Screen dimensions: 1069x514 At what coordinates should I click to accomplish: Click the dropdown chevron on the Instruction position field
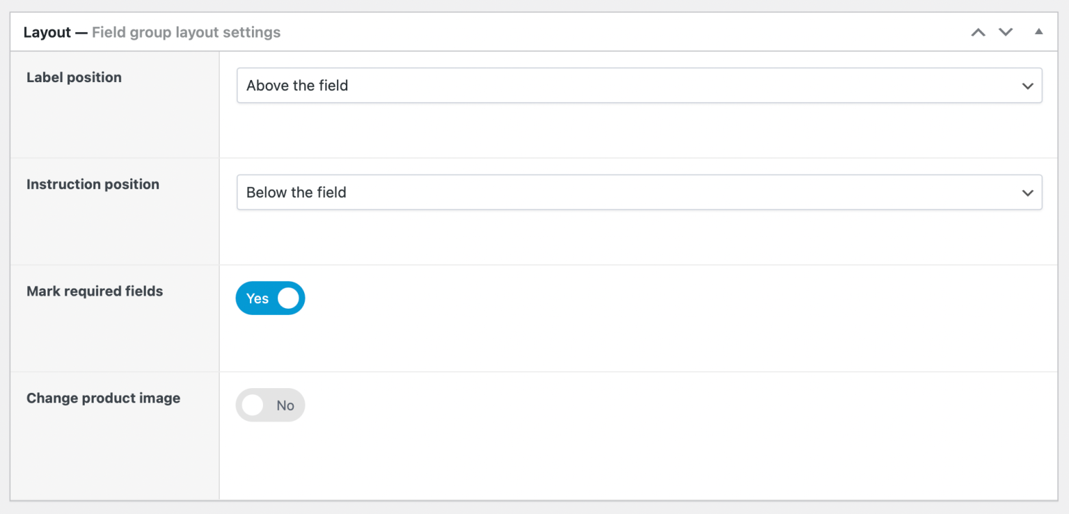[1027, 193]
